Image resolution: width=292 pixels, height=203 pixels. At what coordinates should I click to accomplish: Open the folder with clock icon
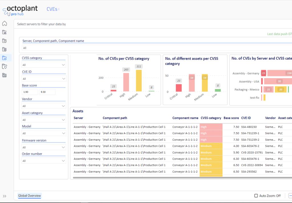click(5, 41)
